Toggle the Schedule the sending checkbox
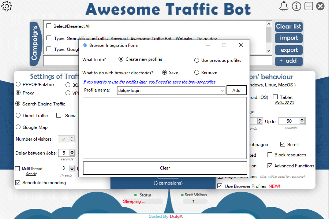This screenshot has width=329, height=219. point(18,183)
